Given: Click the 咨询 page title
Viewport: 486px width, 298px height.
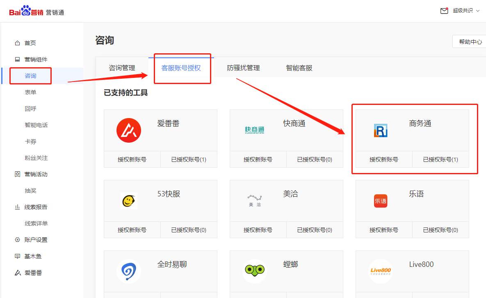Looking at the screenshot, I should point(105,40).
